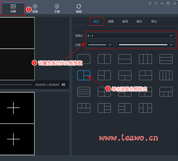Open the 导出 export tab
Screen dimensions: 178x161
click(x=154, y=22)
